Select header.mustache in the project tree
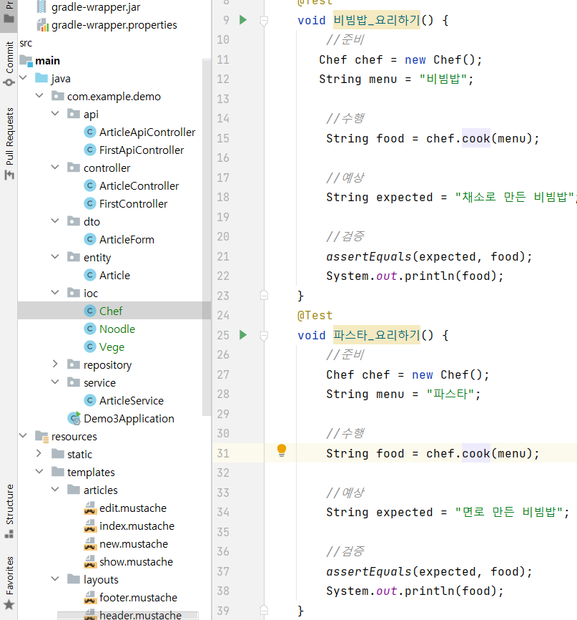This screenshot has width=577, height=620. [141, 615]
